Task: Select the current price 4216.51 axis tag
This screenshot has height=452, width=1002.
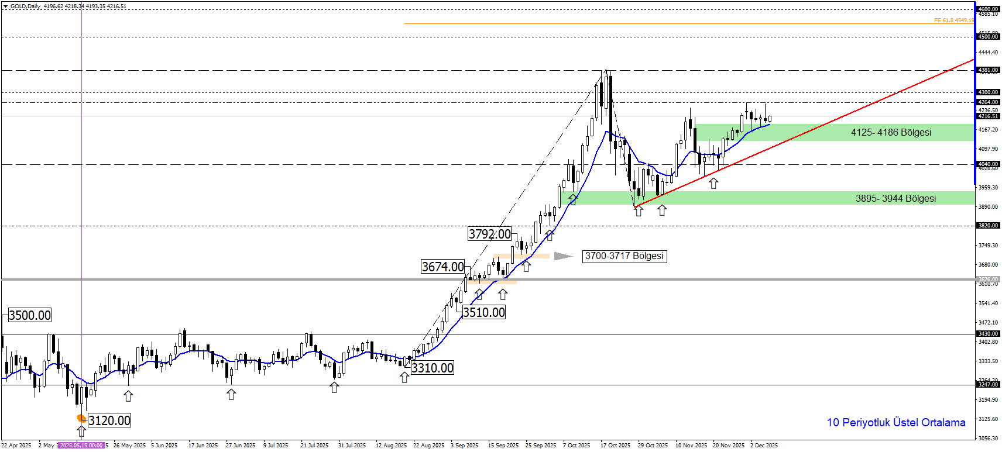Action: pos(988,116)
